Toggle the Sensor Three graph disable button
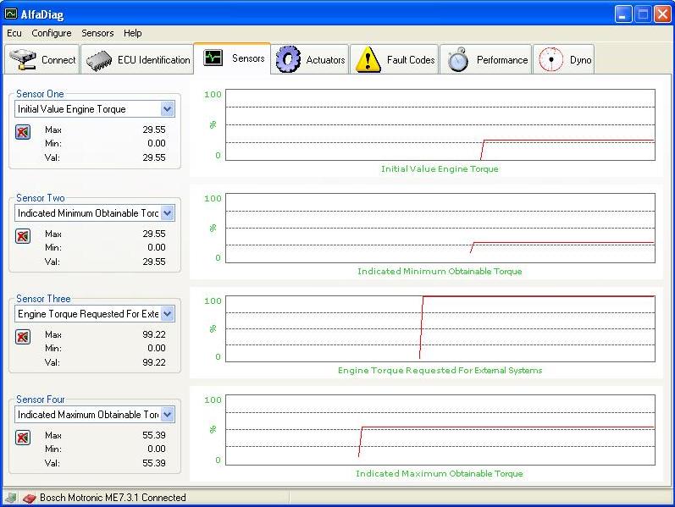 [23, 337]
